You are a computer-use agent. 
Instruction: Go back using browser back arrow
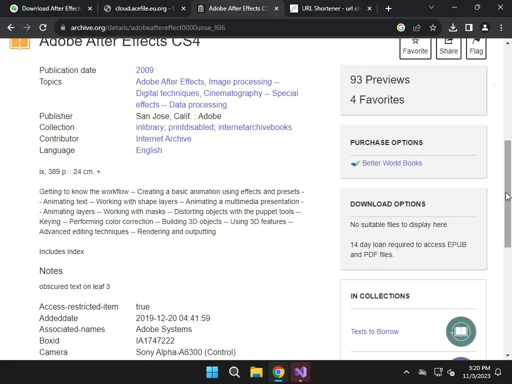[x=11, y=28]
